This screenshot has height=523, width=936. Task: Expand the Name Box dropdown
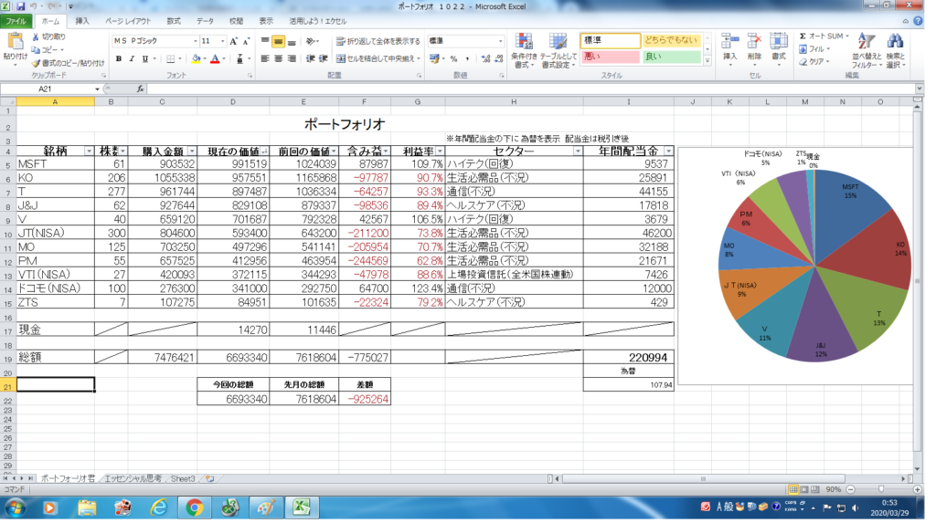pos(97,89)
